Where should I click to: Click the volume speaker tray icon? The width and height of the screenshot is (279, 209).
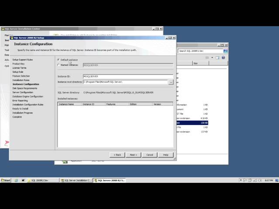[x=260, y=180]
